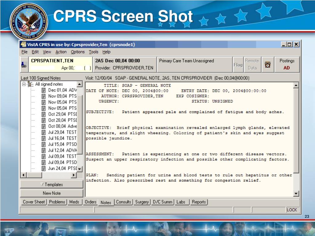Viewport: 315px width, 236px height.
Task: Open the Tools menu
Action: [x=94, y=52]
